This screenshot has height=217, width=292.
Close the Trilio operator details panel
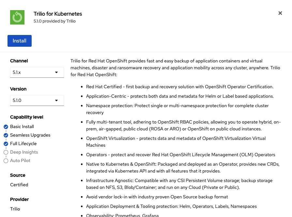coord(280,13)
